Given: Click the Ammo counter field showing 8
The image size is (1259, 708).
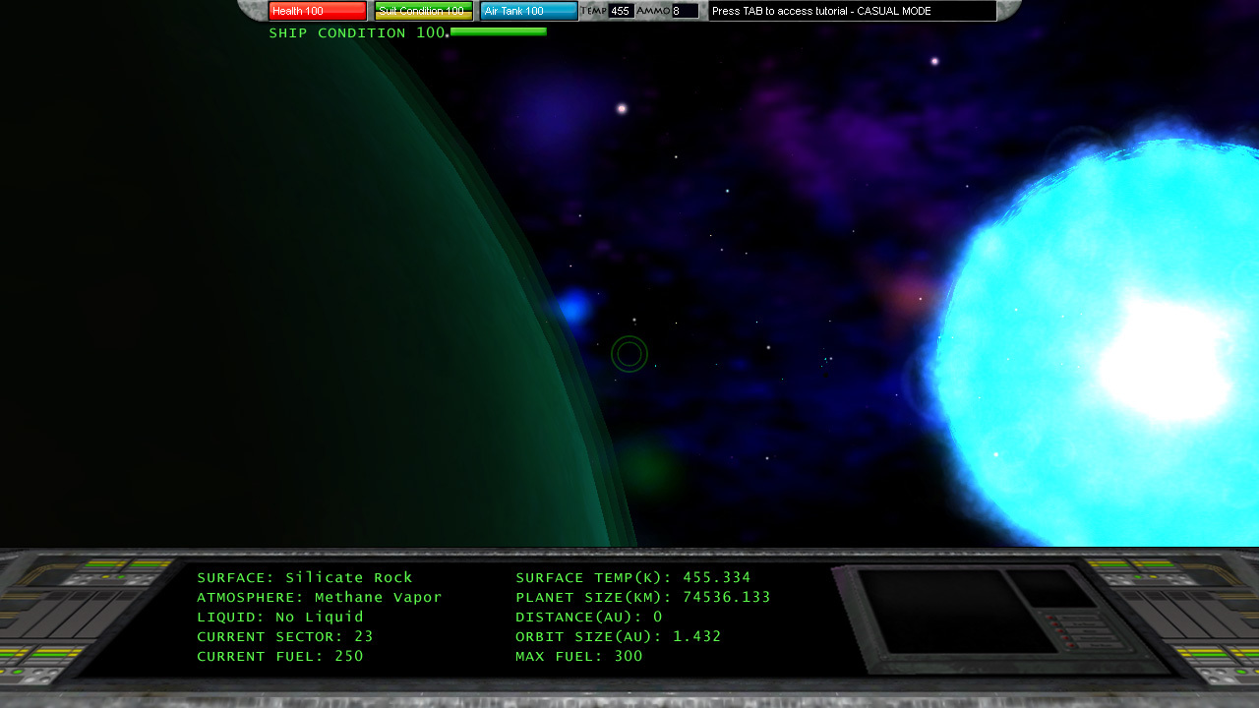Looking at the screenshot, I should click(x=685, y=11).
